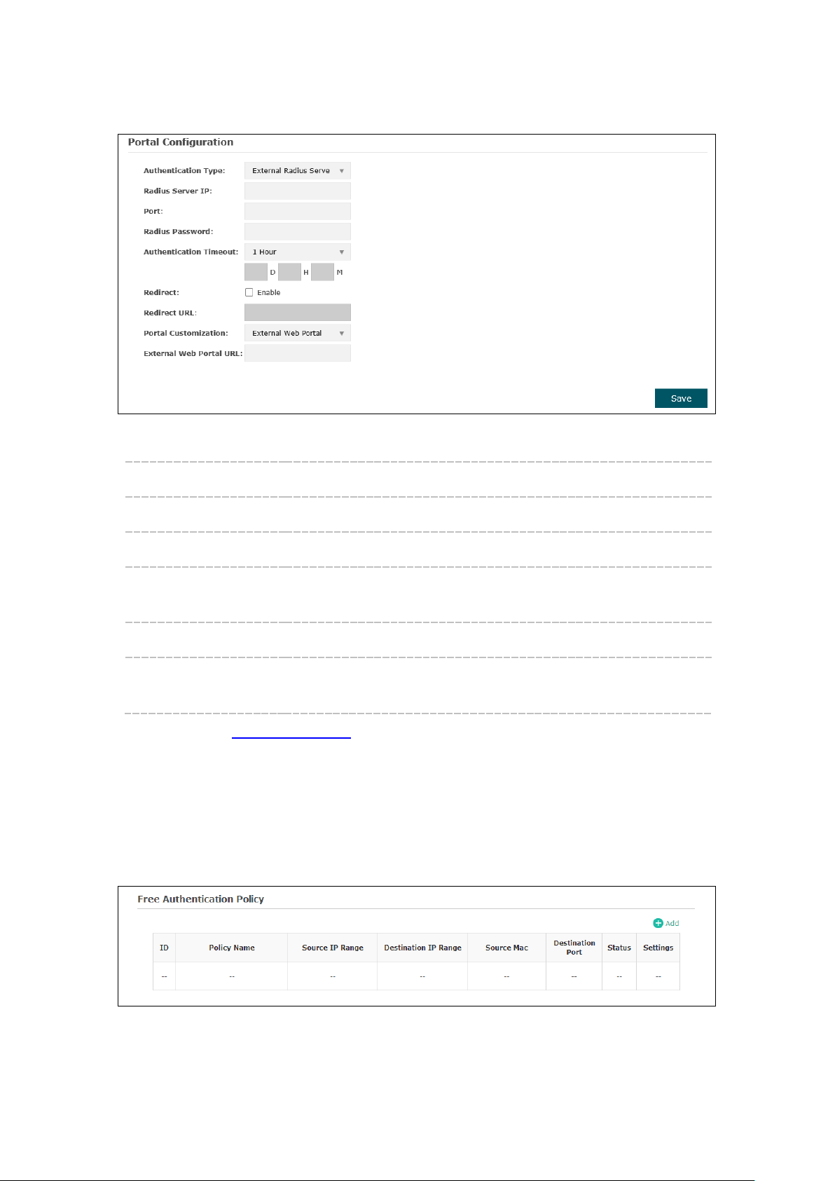The width and height of the screenshot is (835, 1181).
Task: Click the Settings column header
Action: click(658, 948)
